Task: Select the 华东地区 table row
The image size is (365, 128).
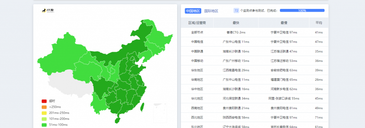Action: pos(255,70)
